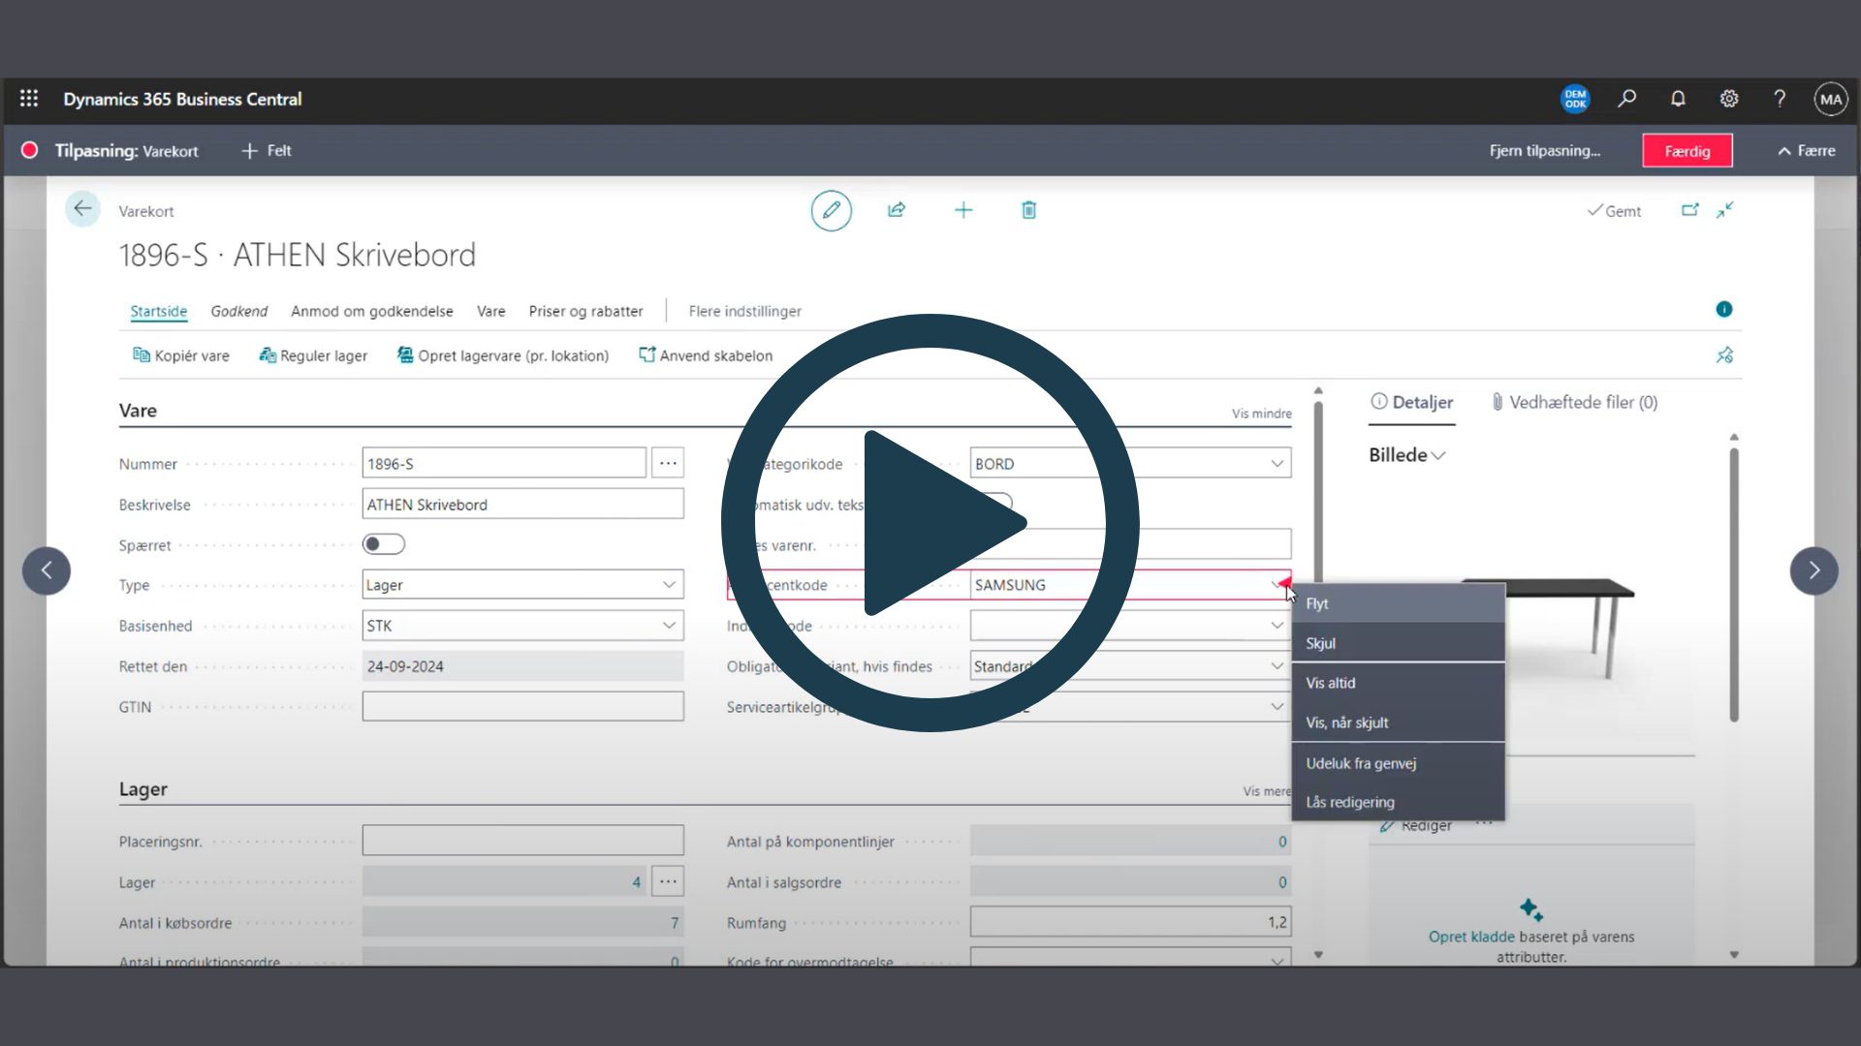Image resolution: width=1861 pixels, height=1046 pixels.
Task: Click Kopiér vare action
Action: pos(181,355)
